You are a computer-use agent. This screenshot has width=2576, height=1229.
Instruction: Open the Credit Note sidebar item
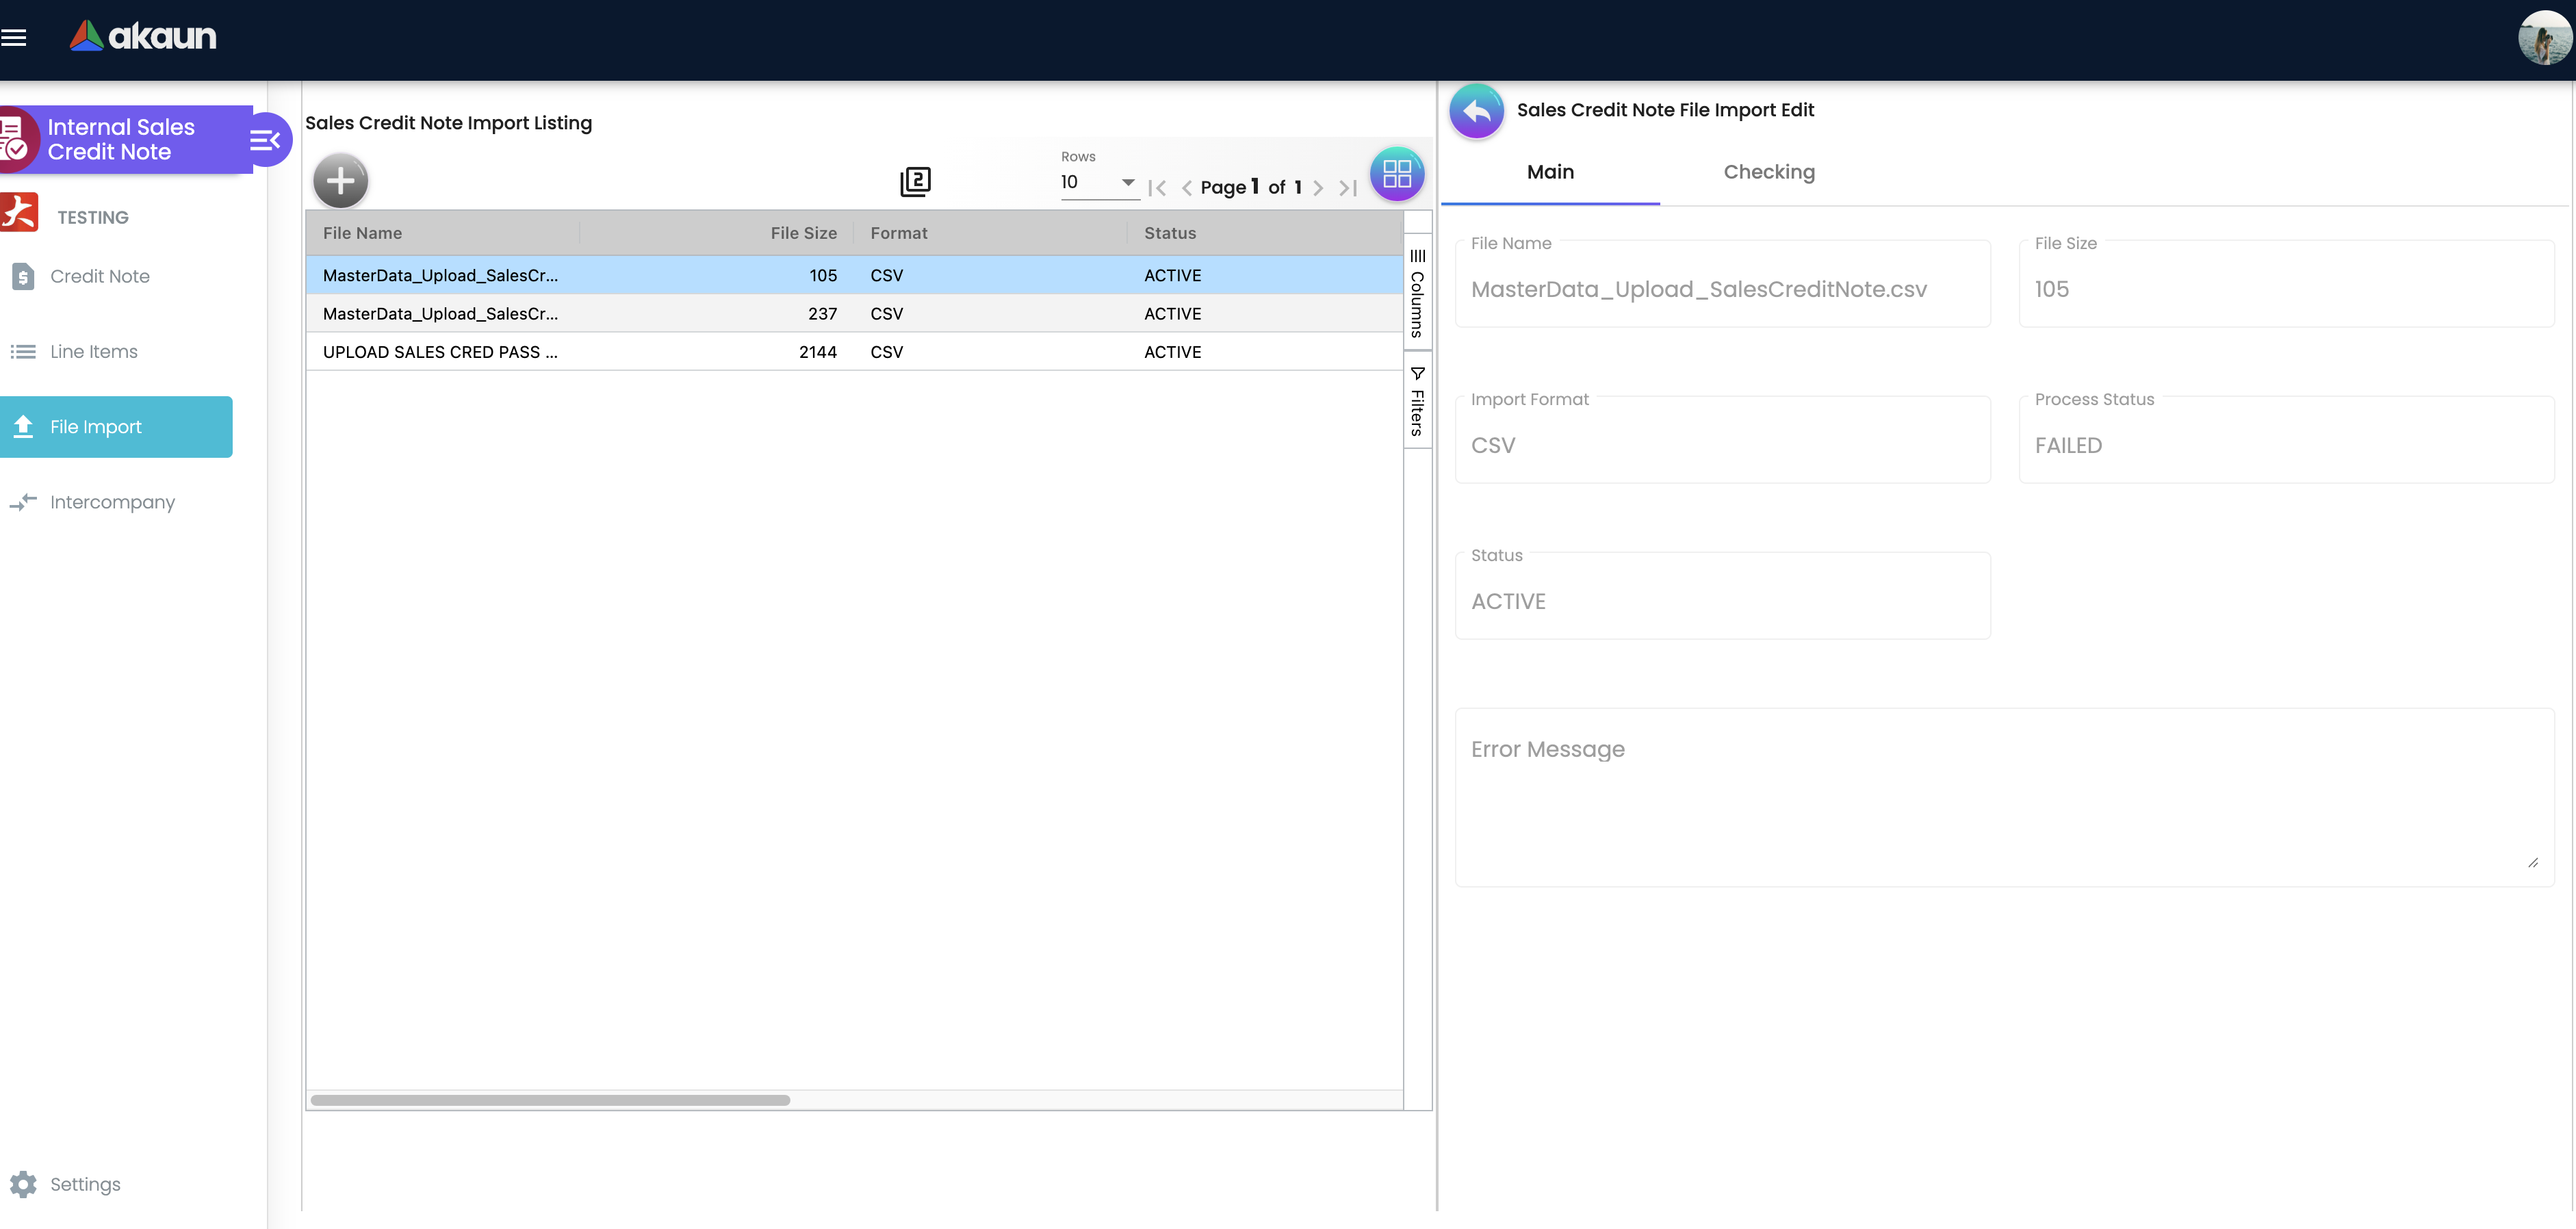click(x=99, y=276)
